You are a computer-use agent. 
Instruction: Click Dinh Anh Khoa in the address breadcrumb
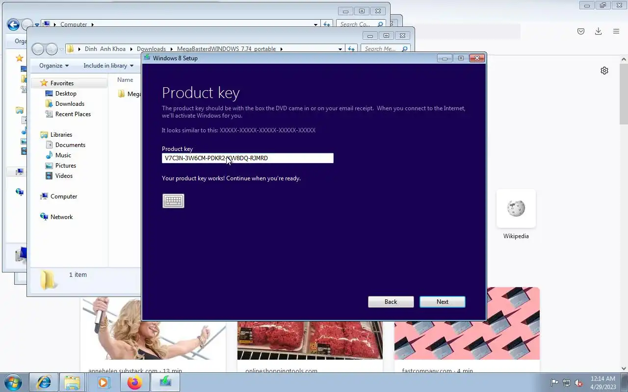[105, 49]
